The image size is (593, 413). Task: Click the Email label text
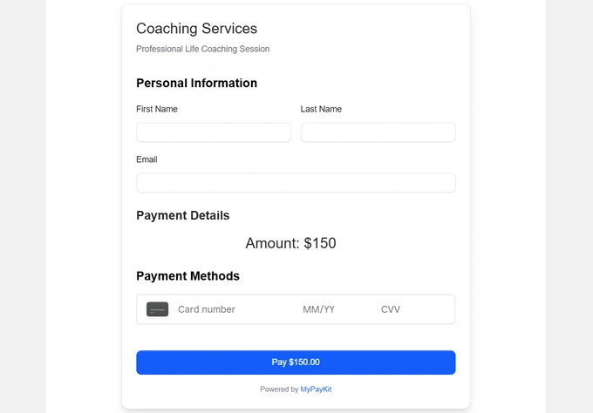pos(147,159)
